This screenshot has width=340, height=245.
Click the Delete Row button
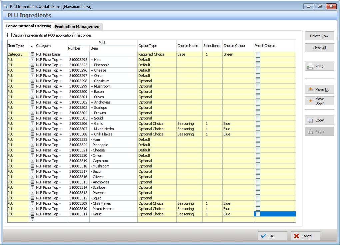point(319,36)
